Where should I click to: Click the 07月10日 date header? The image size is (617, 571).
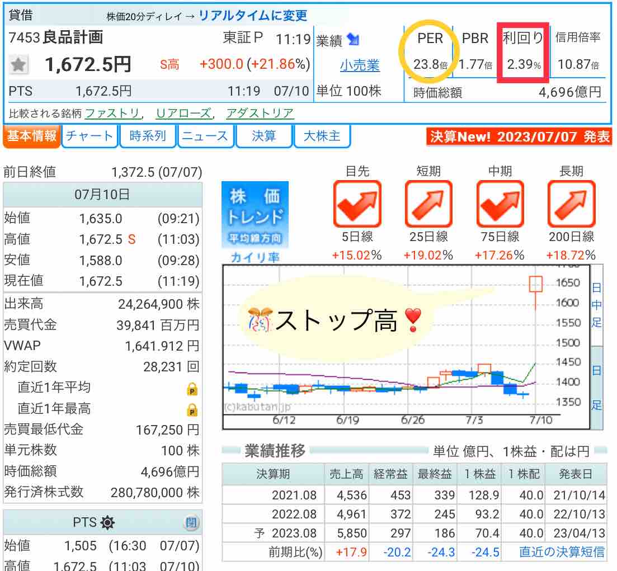coord(103,195)
